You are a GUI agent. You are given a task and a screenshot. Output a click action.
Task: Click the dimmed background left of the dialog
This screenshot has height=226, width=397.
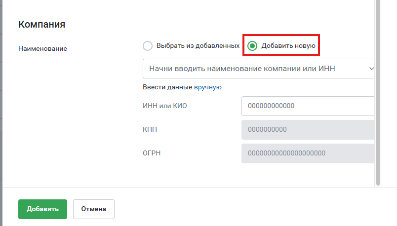point(1,113)
